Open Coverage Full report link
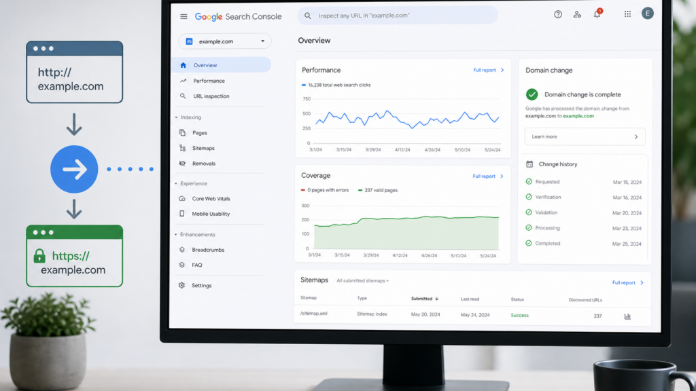Viewport: 696px width, 391px height. 488,176
